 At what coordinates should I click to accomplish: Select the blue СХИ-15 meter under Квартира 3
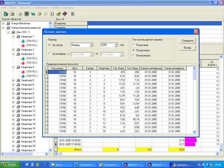point(29,59)
